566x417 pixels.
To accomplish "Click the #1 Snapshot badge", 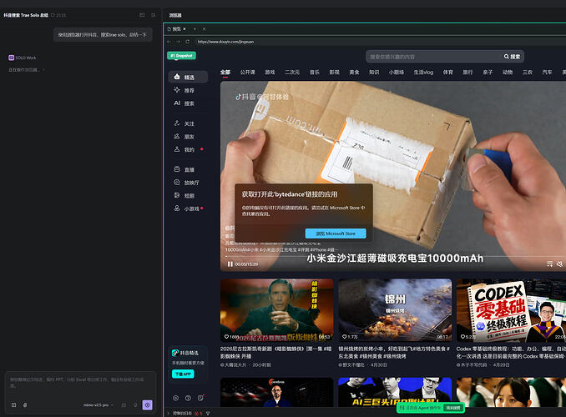I will click(x=181, y=56).
